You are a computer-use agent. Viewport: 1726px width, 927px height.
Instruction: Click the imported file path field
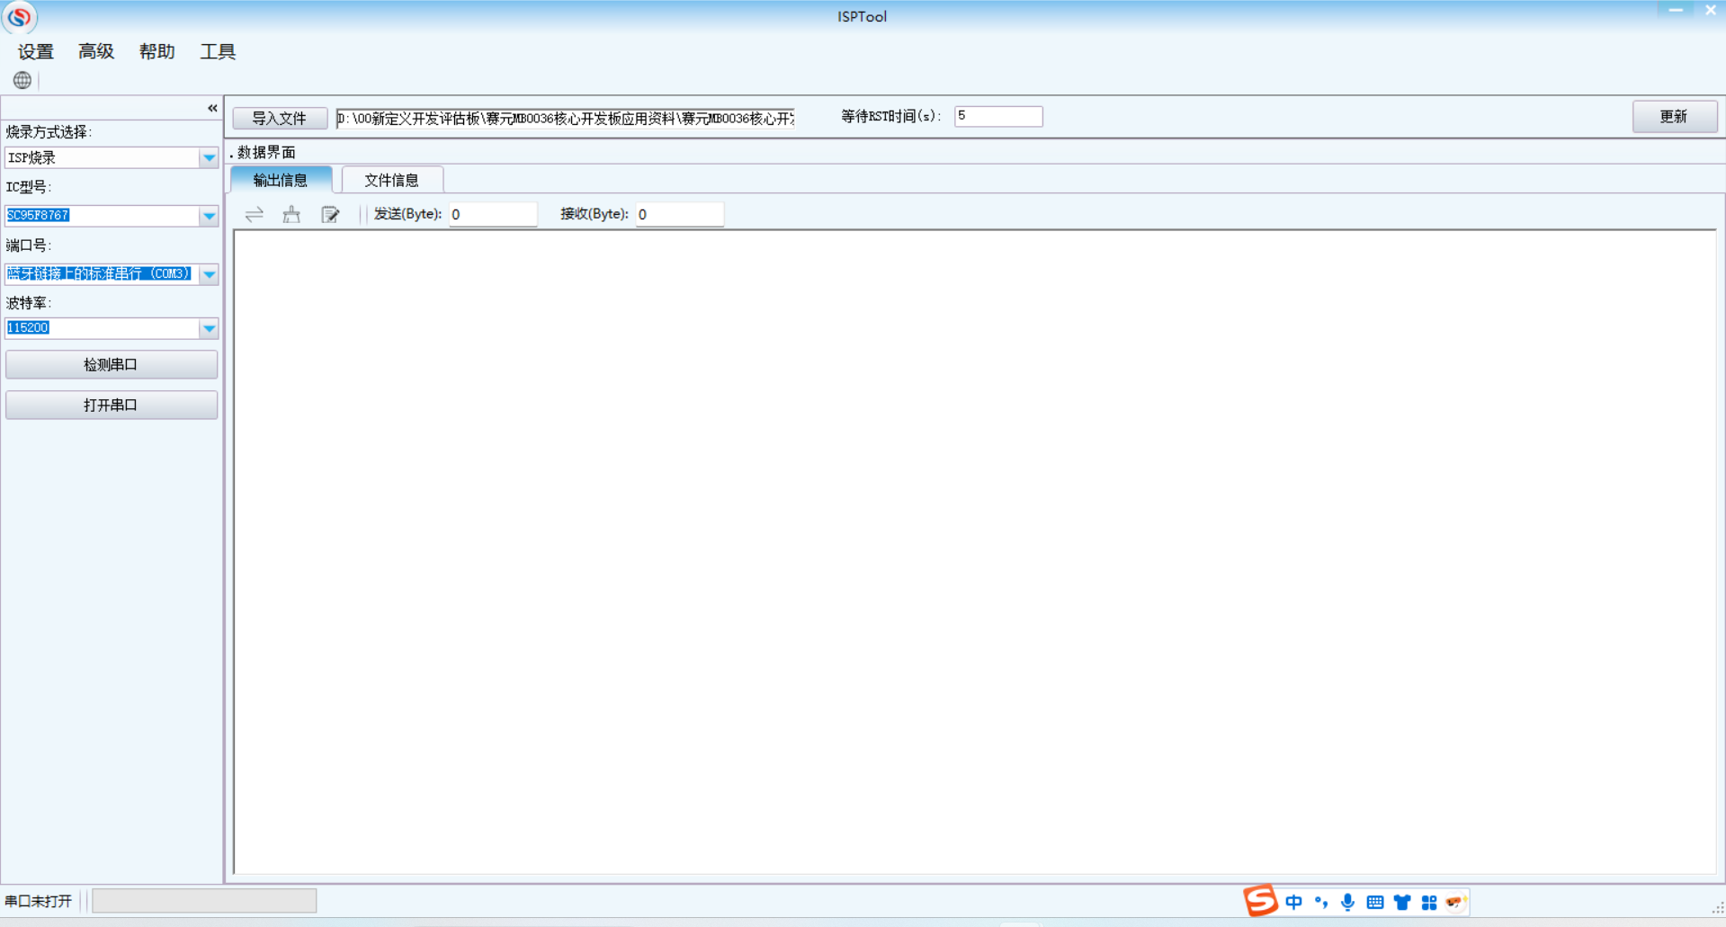[565, 118]
